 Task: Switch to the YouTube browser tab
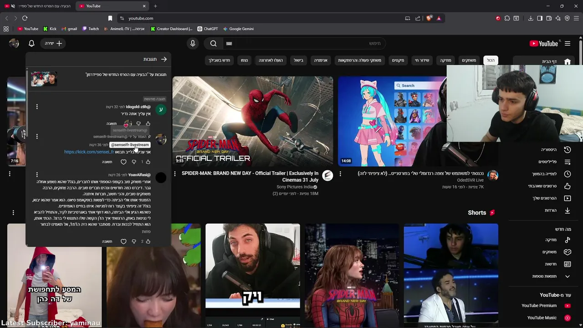[x=112, y=6]
